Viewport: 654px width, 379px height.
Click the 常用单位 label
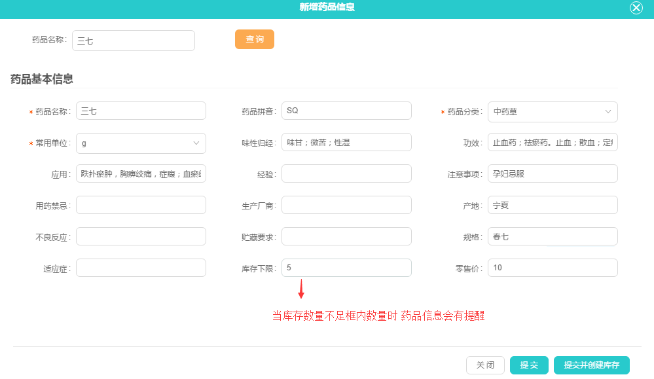click(x=52, y=143)
